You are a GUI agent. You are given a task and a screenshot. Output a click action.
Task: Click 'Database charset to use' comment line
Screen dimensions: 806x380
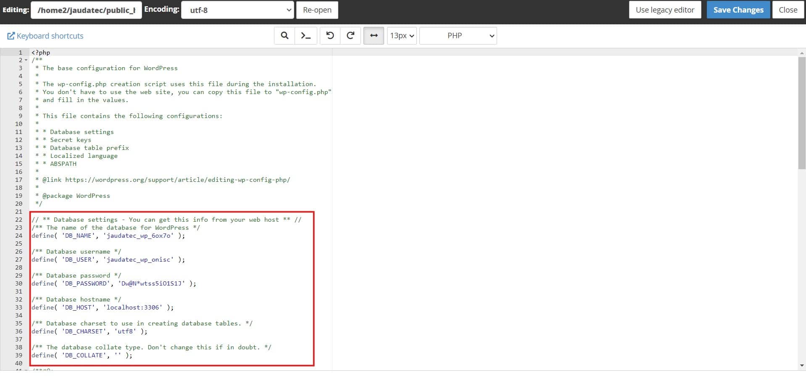pyautogui.click(x=142, y=323)
